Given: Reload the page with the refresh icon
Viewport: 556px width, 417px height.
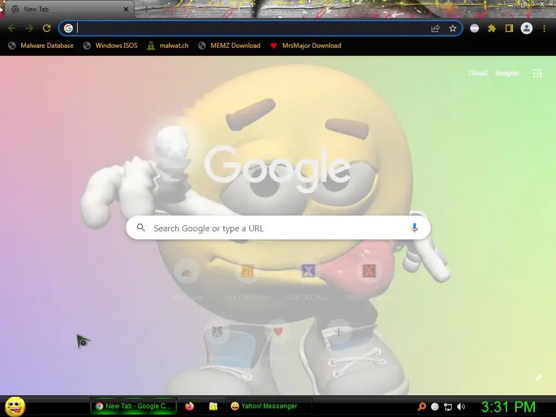Looking at the screenshot, I should pos(47,28).
